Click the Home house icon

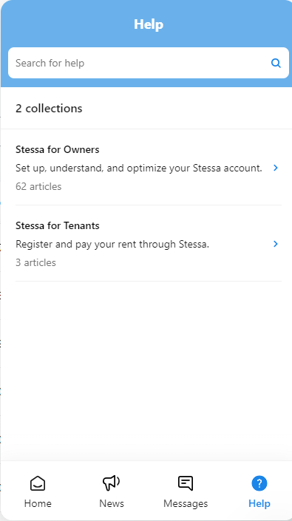[x=38, y=483]
